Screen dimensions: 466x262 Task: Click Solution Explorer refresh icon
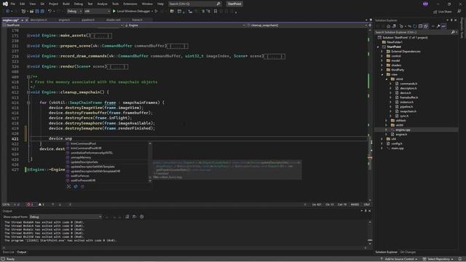415,26
